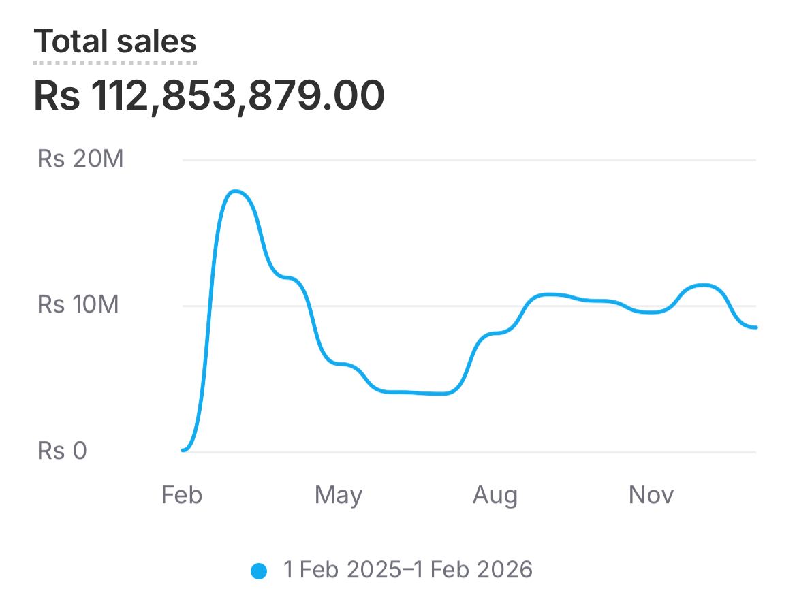Click the sales line directly above the May label
Image resolution: width=797 pixels, height=608 pixels.
[339, 364]
